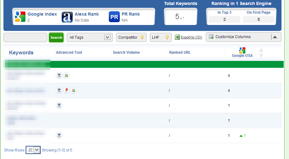Click the Total Keywords count box
Viewport: 289px width, 159px height.
(181, 17)
